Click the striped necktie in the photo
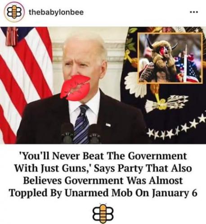Screen dimensions: 206x224 tap(82, 124)
